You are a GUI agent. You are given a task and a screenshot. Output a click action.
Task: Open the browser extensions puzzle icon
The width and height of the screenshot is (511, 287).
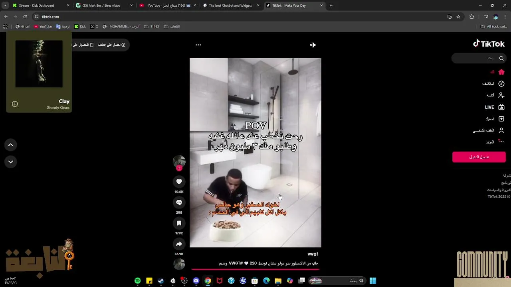tap(472, 17)
